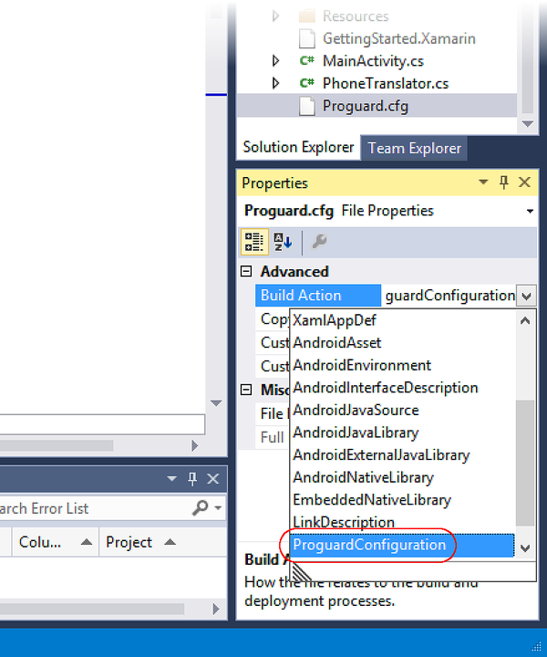The height and width of the screenshot is (657, 547).
Task: Choose LinkDescription build action
Action: pos(402,523)
